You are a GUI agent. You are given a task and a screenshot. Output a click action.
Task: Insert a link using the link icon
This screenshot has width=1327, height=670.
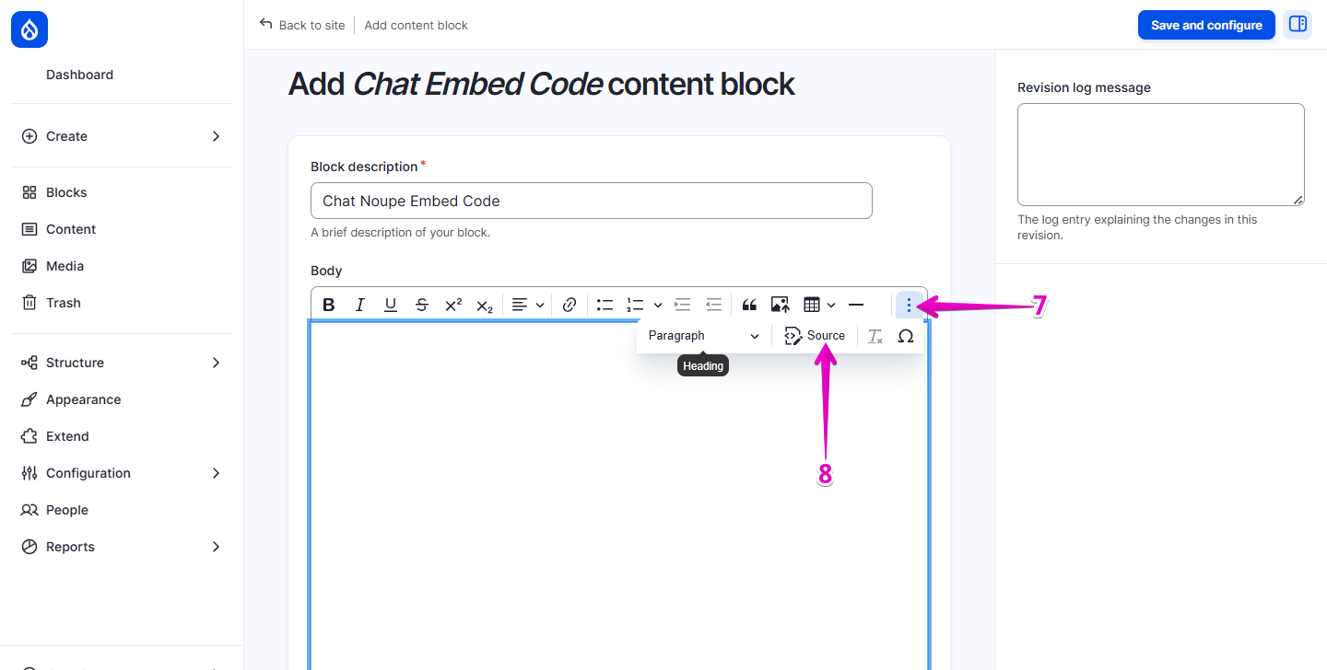[x=570, y=304]
